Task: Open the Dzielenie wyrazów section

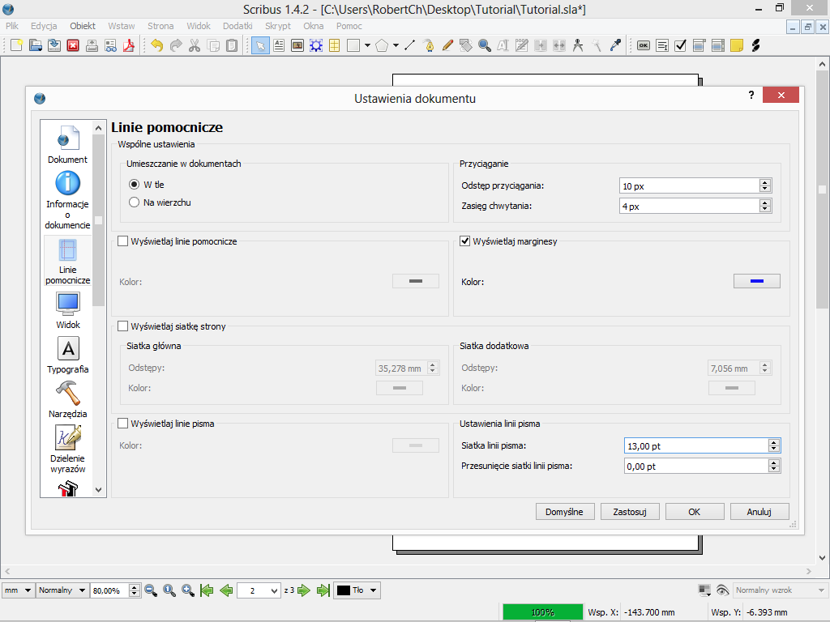Action: point(67,438)
